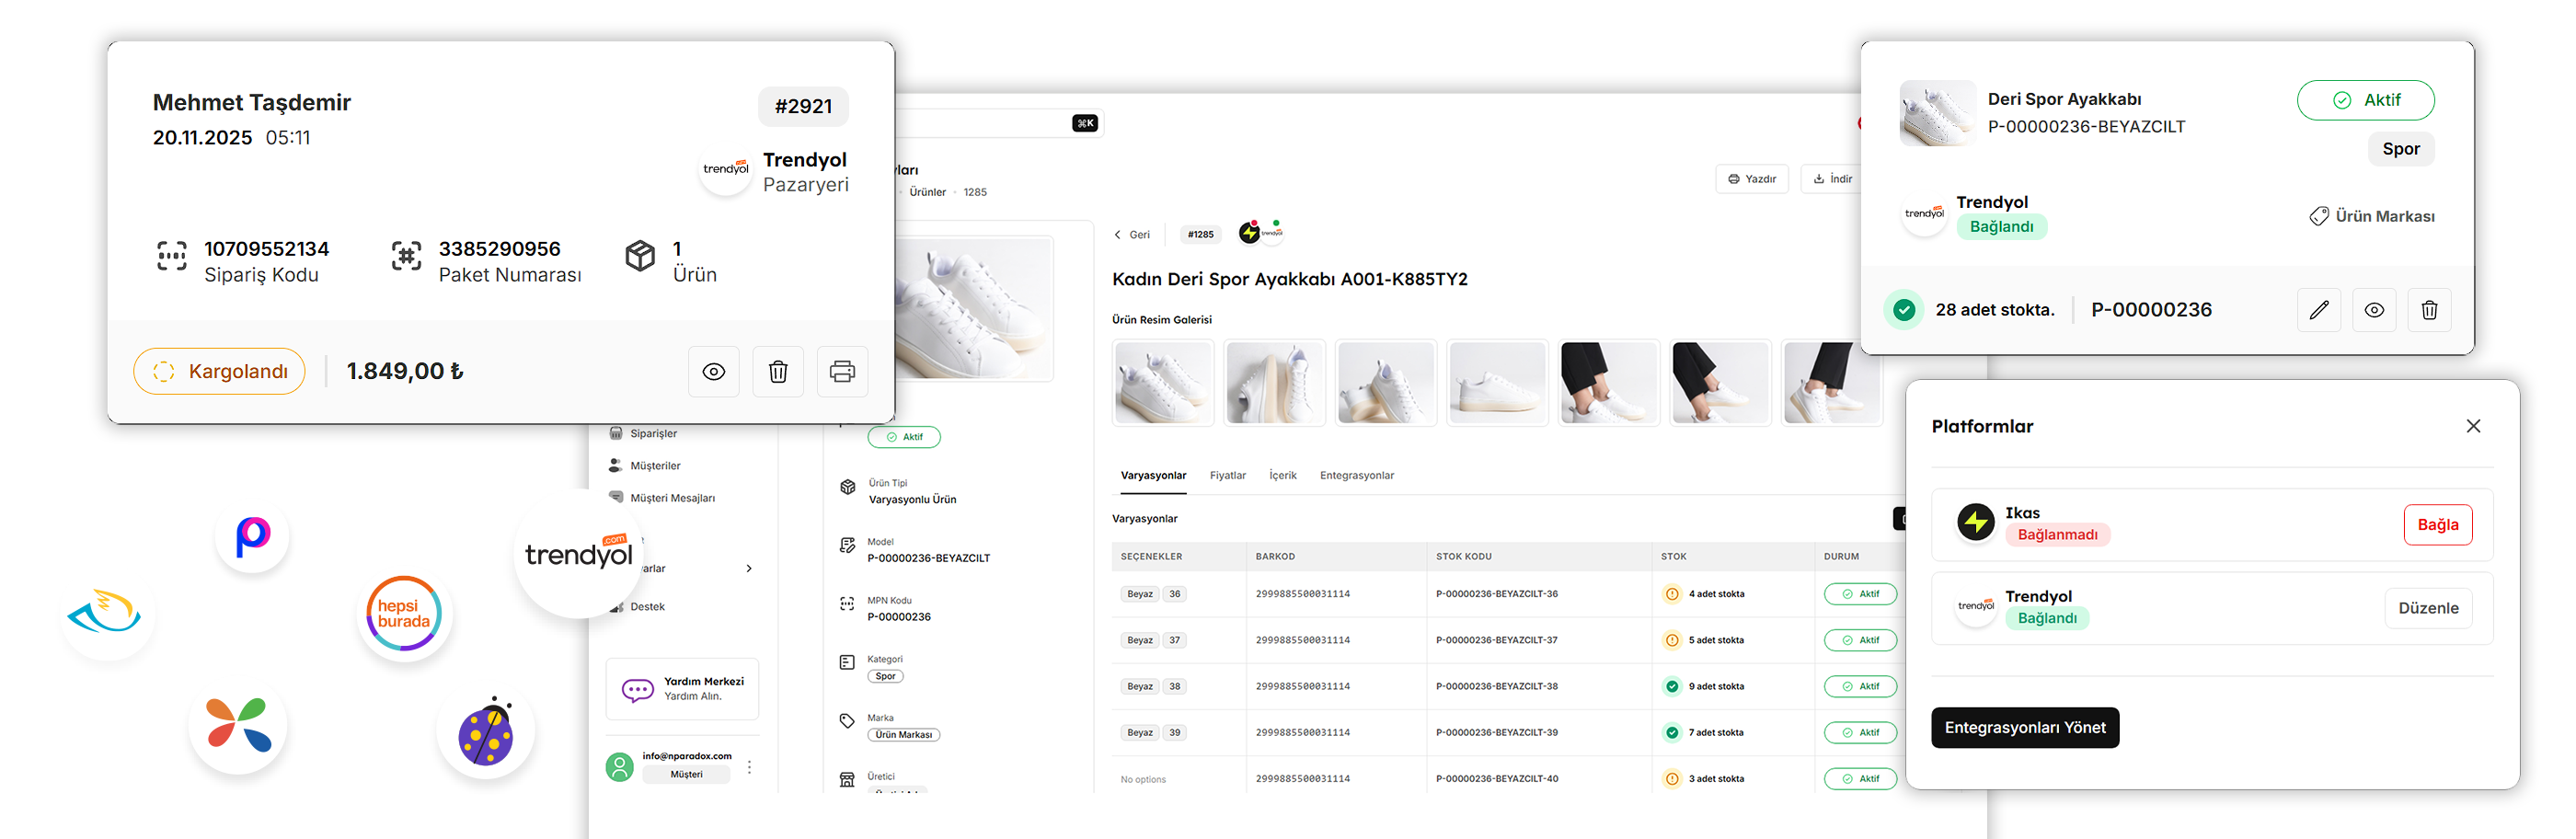Image resolution: width=2576 pixels, height=839 pixels.
Task: Toggle product visibility eye icon on stock card
Action: (2373, 310)
